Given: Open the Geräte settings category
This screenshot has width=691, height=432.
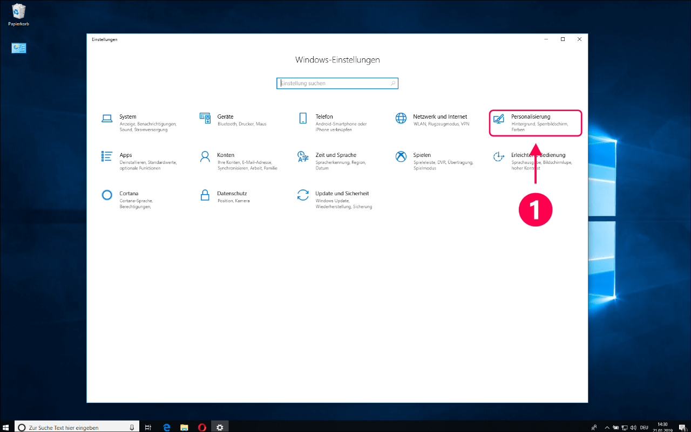Looking at the screenshot, I should (234, 120).
